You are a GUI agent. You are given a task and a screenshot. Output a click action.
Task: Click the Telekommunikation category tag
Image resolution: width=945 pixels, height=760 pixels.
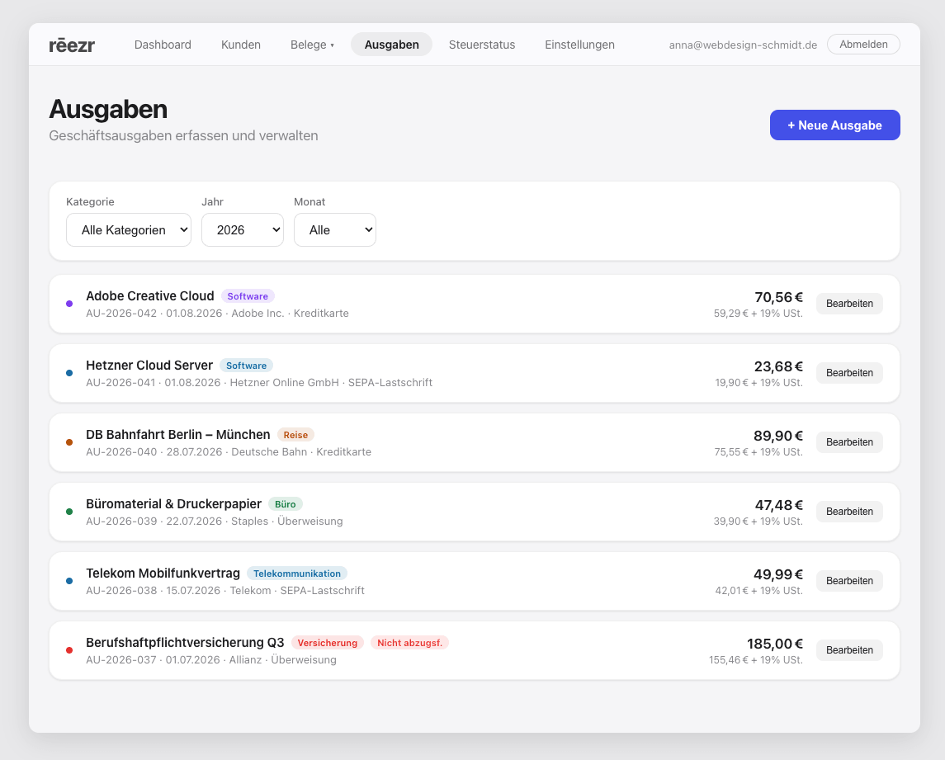(x=297, y=574)
